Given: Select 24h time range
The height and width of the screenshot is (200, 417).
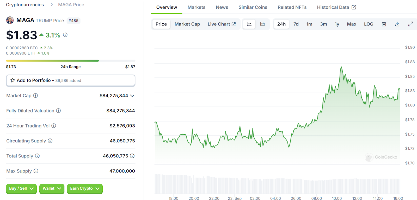Looking at the screenshot, I should [281, 24].
